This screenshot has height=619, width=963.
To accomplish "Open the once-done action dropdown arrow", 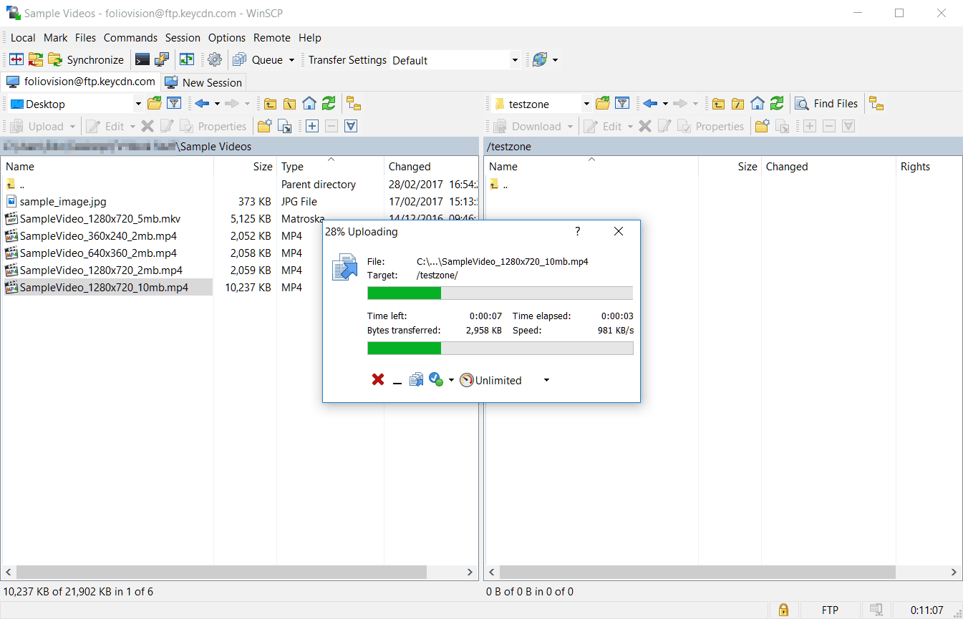I will [451, 380].
